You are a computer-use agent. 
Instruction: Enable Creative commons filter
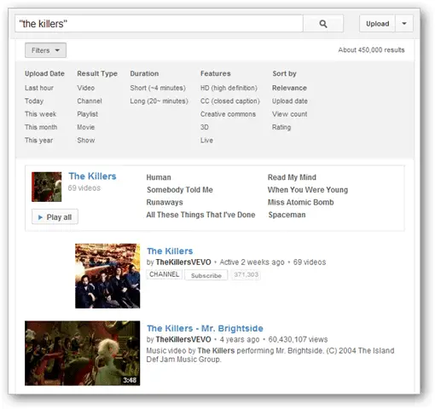228,114
